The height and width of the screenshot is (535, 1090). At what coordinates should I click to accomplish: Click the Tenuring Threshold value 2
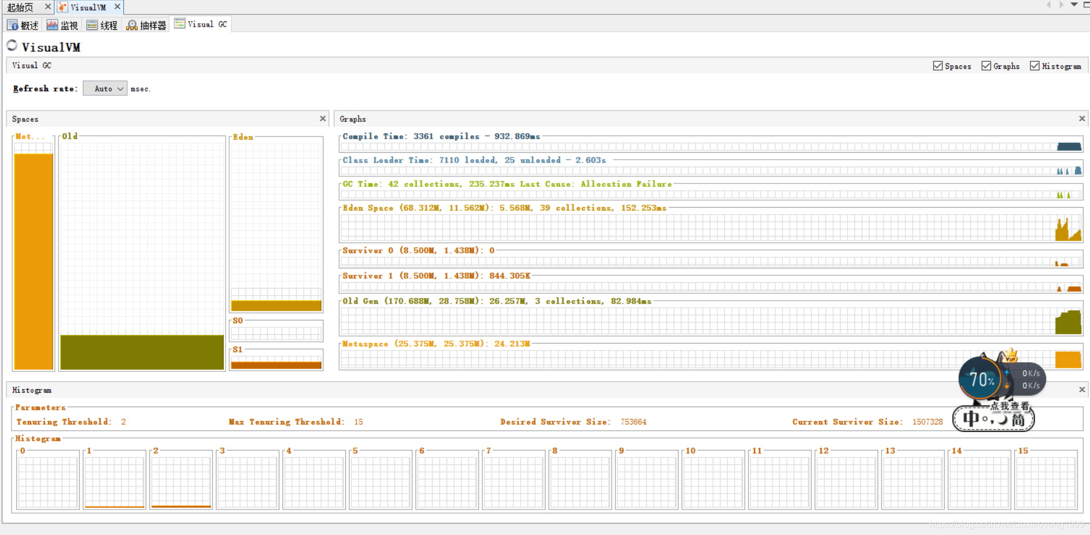point(123,422)
